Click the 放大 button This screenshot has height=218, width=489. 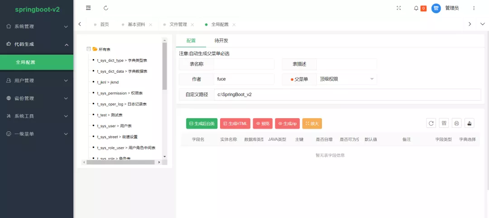click(x=312, y=124)
